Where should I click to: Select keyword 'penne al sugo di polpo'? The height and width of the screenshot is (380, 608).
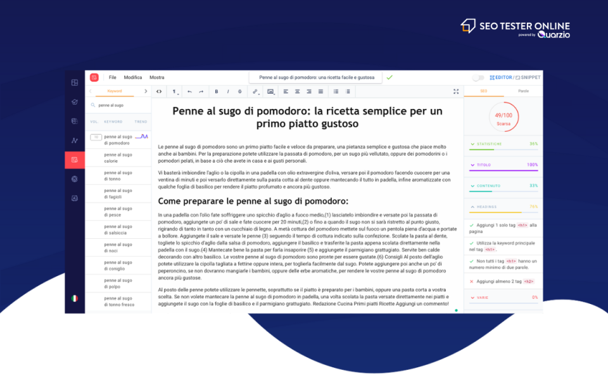[118, 284]
